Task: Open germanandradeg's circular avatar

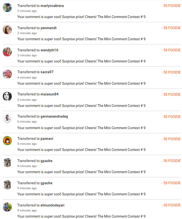Action: click(x=7, y=119)
